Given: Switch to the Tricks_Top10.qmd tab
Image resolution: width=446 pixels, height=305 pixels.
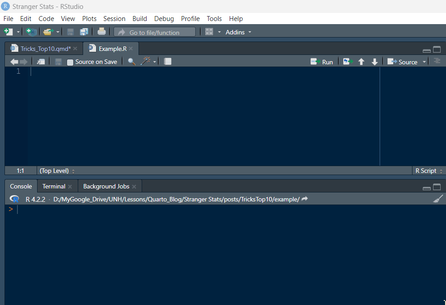Looking at the screenshot, I should 46,49.
